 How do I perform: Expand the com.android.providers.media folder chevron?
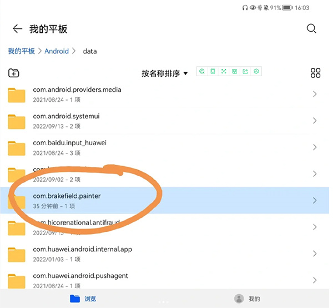(315, 94)
